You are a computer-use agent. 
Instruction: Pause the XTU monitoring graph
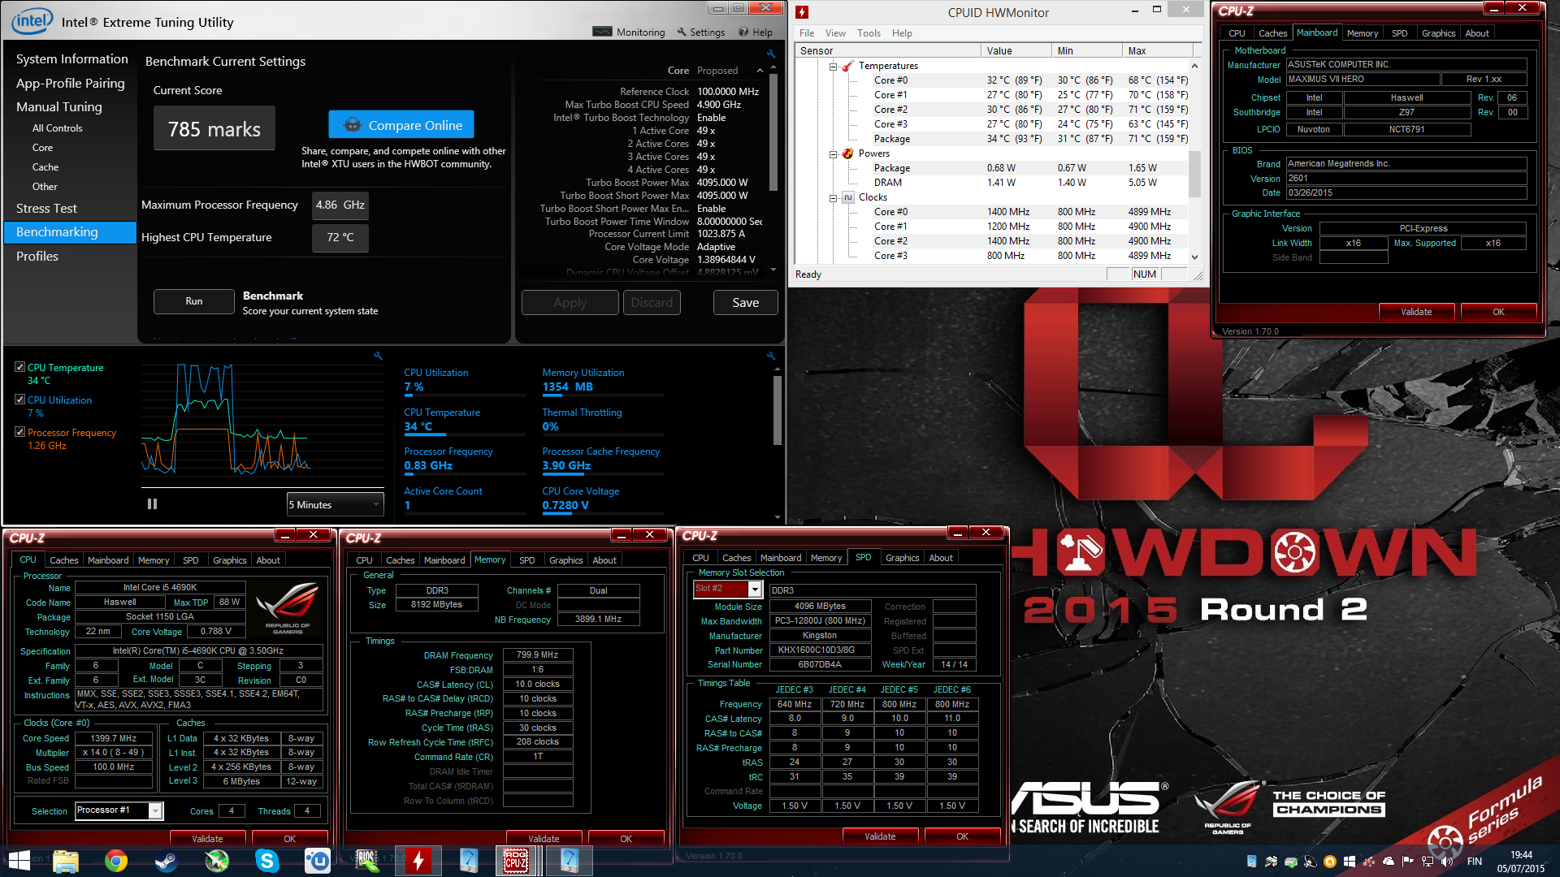click(x=152, y=504)
